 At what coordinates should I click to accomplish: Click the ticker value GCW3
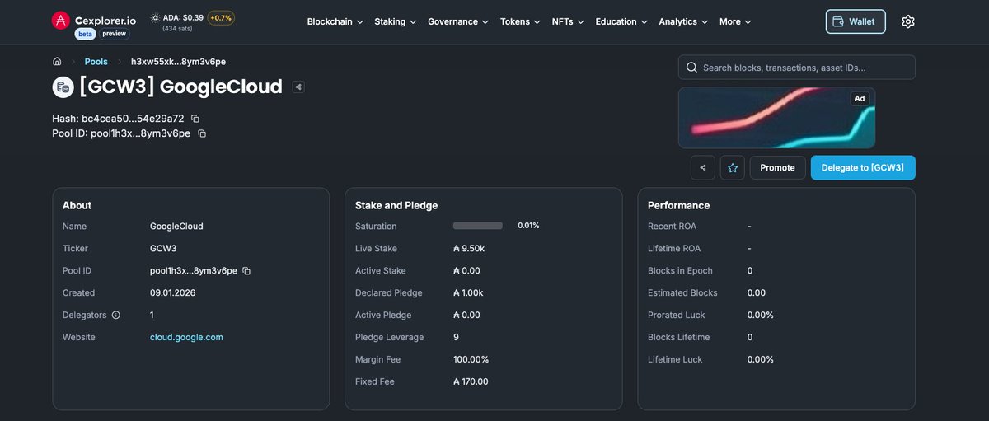163,249
